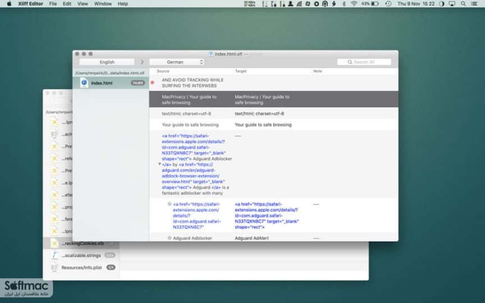Open the Apple menu
Screen dimensions: 485x303
pos(9,4)
